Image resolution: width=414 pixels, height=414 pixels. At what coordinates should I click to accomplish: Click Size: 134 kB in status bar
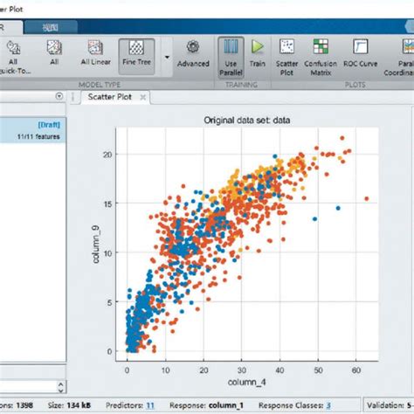point(69,405)
